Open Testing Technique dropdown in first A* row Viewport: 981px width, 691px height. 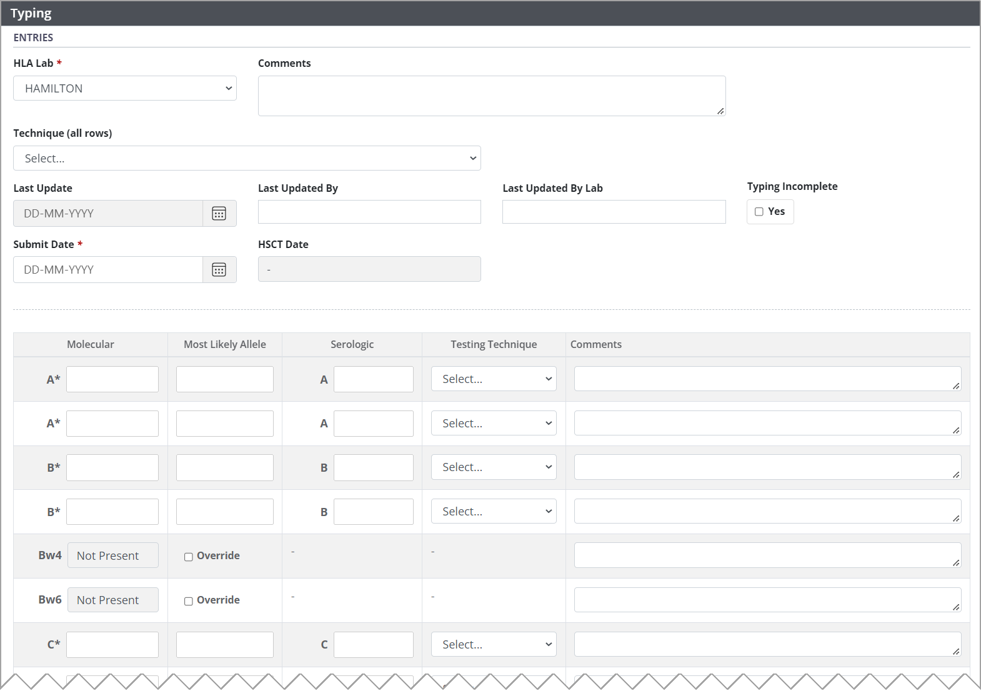(494, 379)
